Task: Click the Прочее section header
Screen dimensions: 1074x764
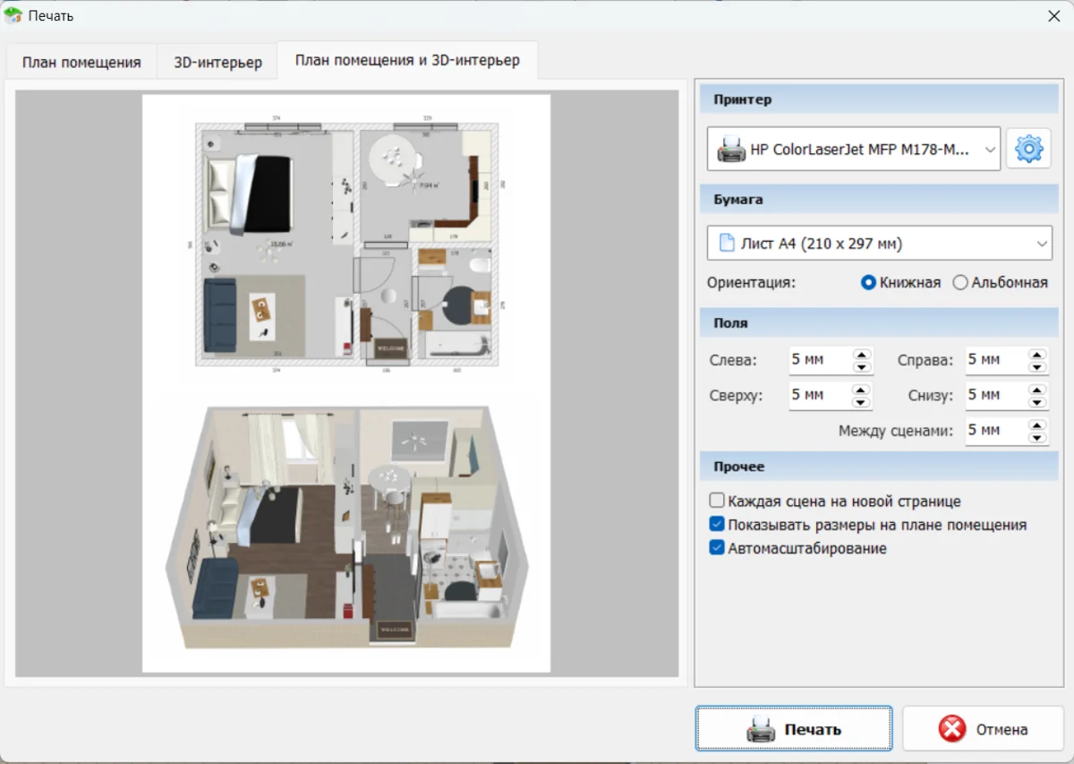Action: pyautogui.click(x=877, y=467)
